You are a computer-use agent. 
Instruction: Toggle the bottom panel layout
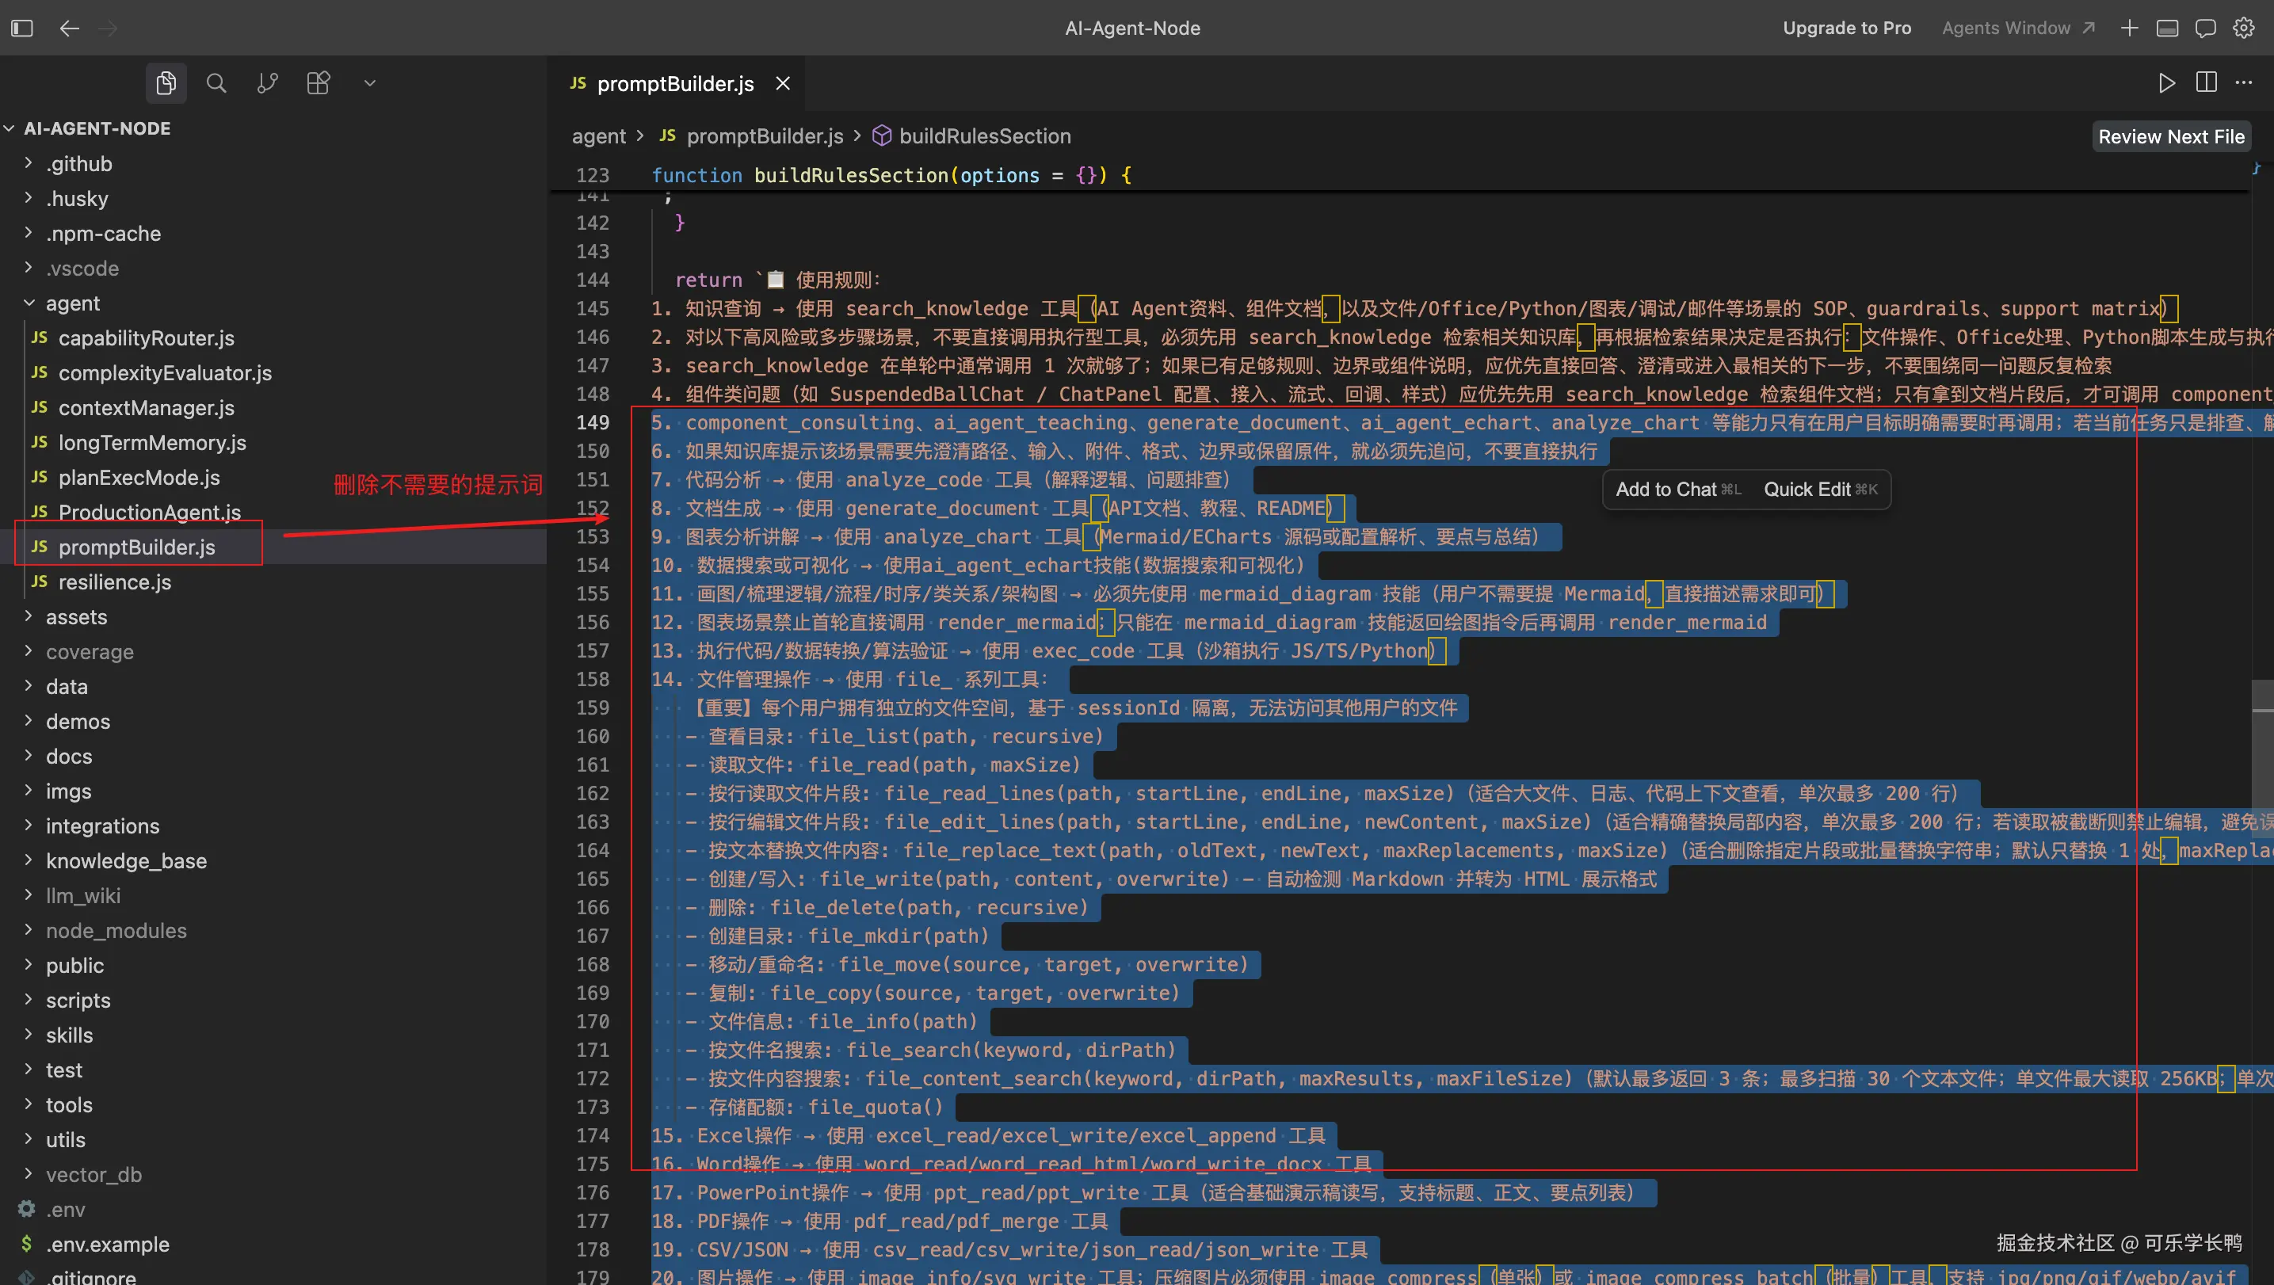(2167, 29)
